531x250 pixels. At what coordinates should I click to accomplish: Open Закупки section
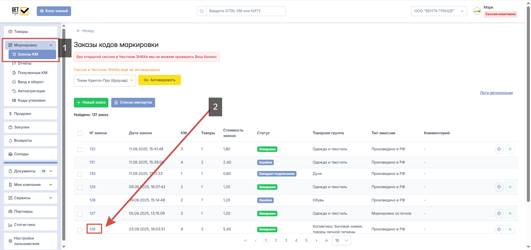tap(30, 127)
